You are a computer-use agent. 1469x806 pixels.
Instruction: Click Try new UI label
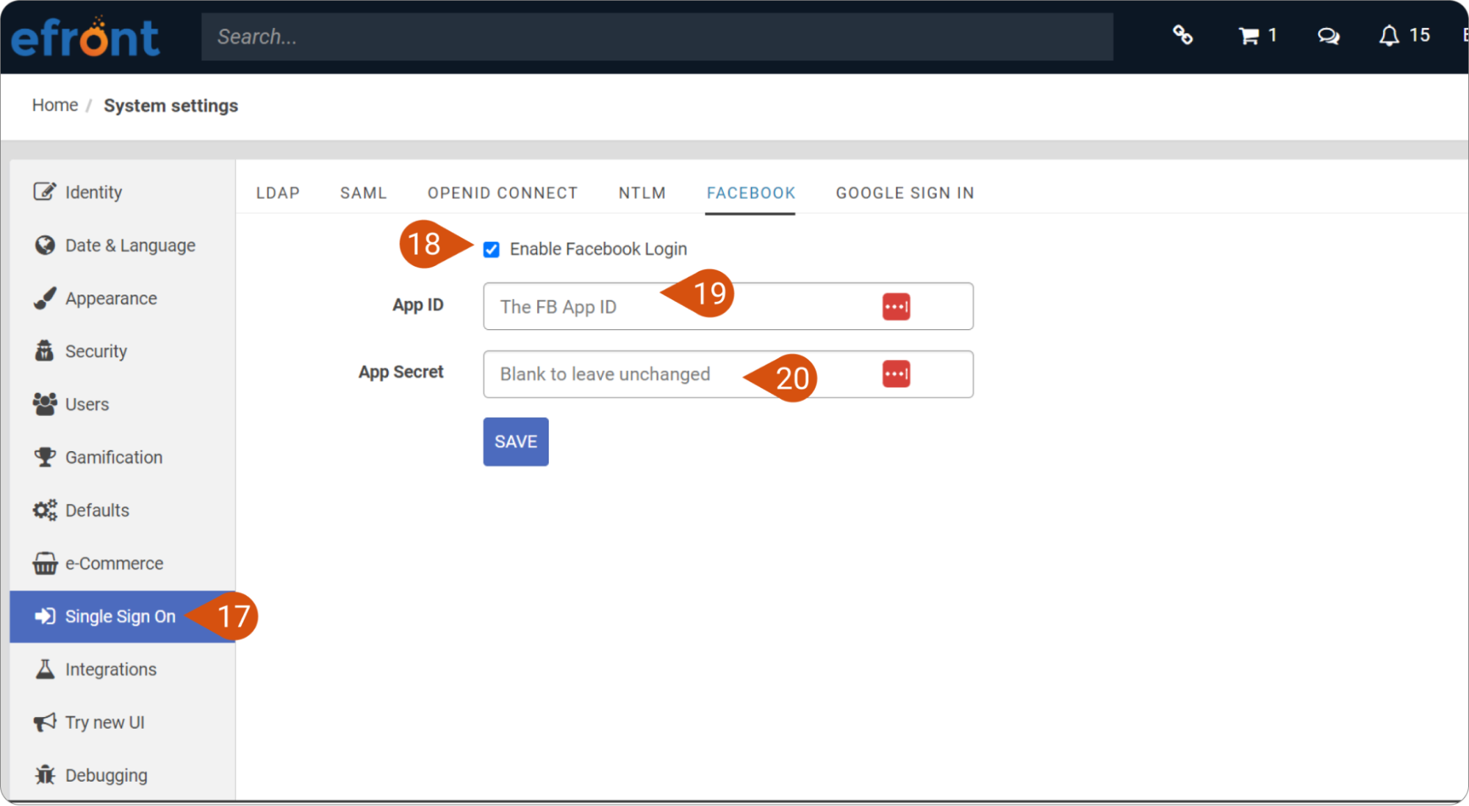pos(105,722)
